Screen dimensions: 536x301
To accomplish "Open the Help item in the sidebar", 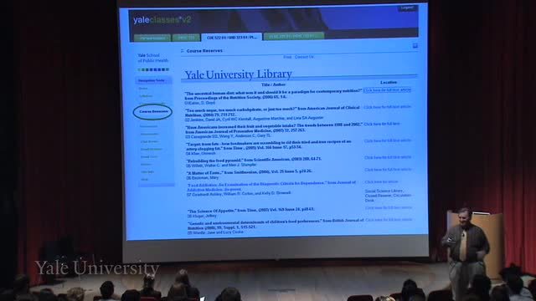I will [145, 180].
